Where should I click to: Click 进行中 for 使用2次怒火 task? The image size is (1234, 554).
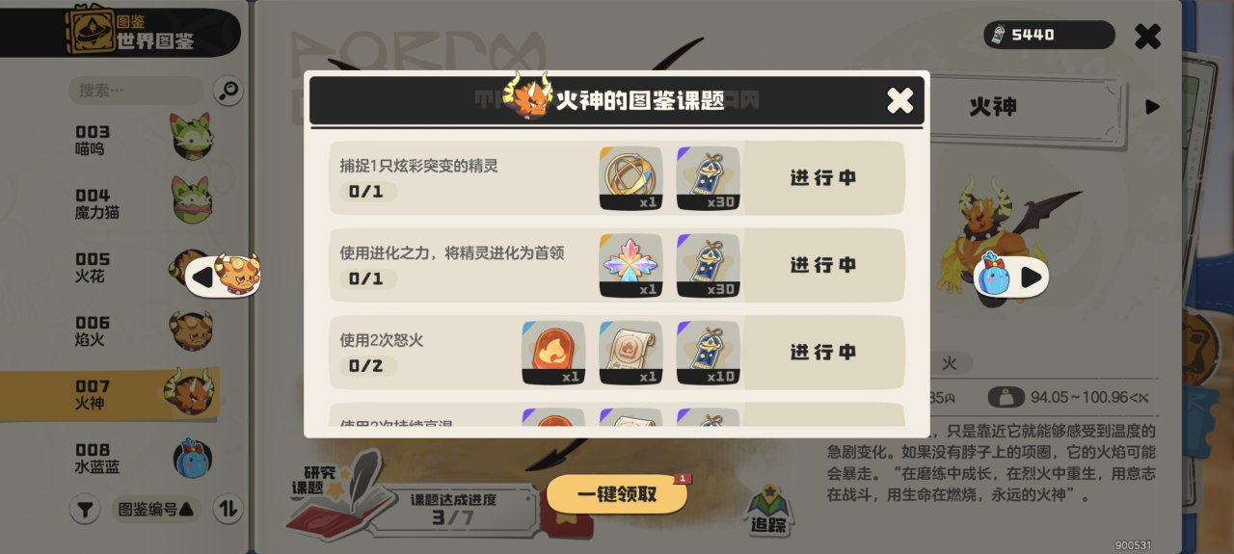point(823,353)
